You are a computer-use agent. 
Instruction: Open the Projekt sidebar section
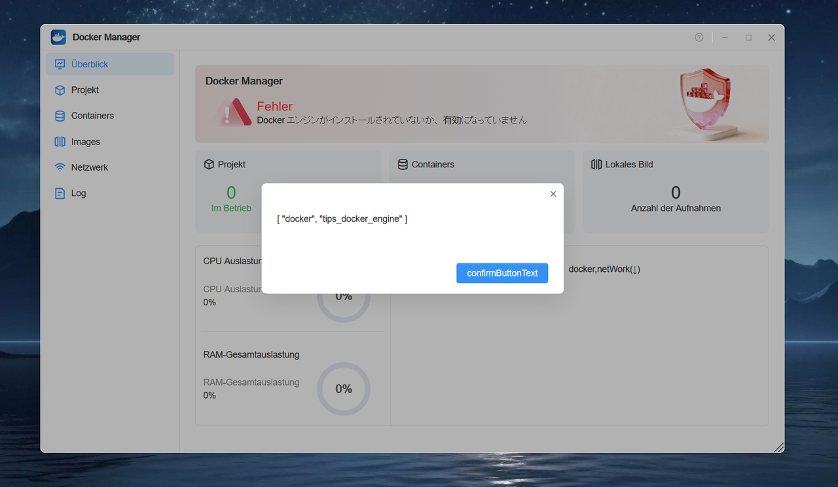click(x=110, y=90)
